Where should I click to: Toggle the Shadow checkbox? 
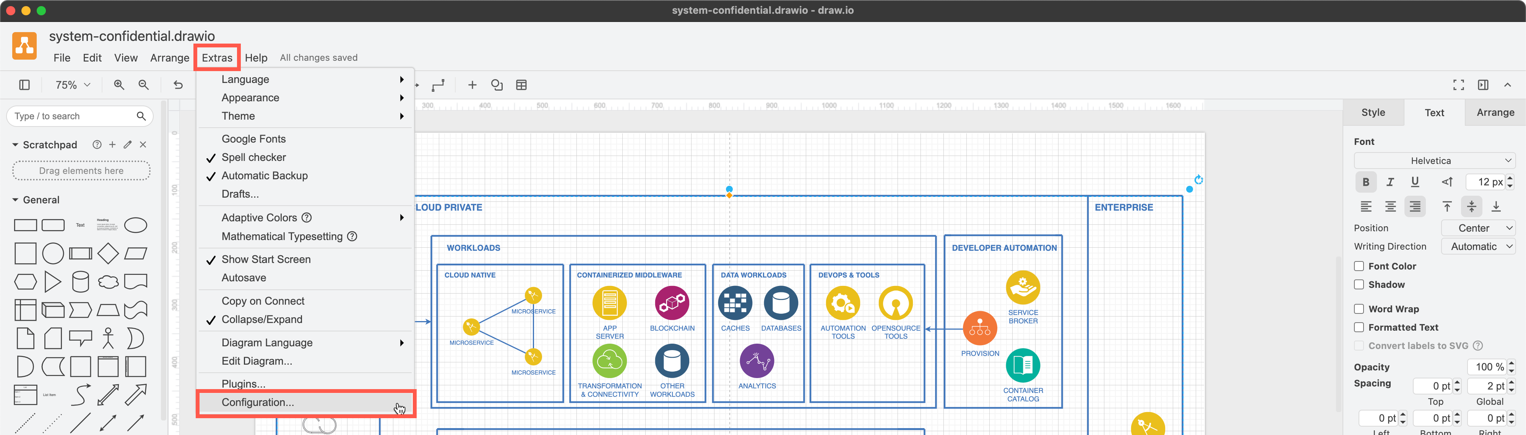(1359, 284)
